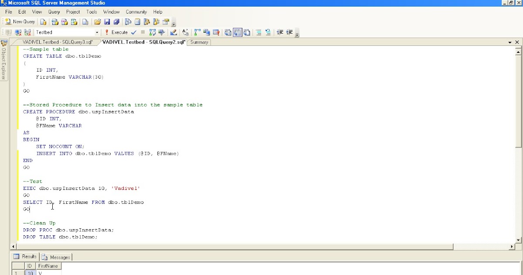Open a file with the Open File icon
The image size is (523, 275).
[98, 22]
